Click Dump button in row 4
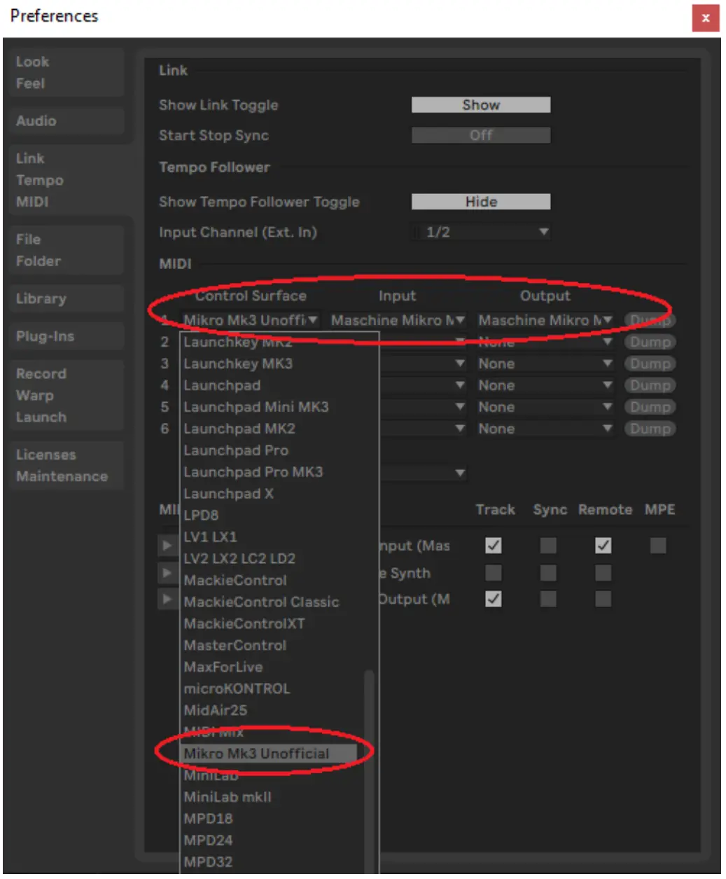This screenshot has height=879, width=726. (650, 386)
